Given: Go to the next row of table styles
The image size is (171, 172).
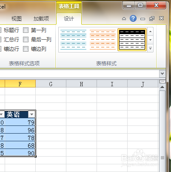Looking at the screenshot, I should tap(151, 40).
